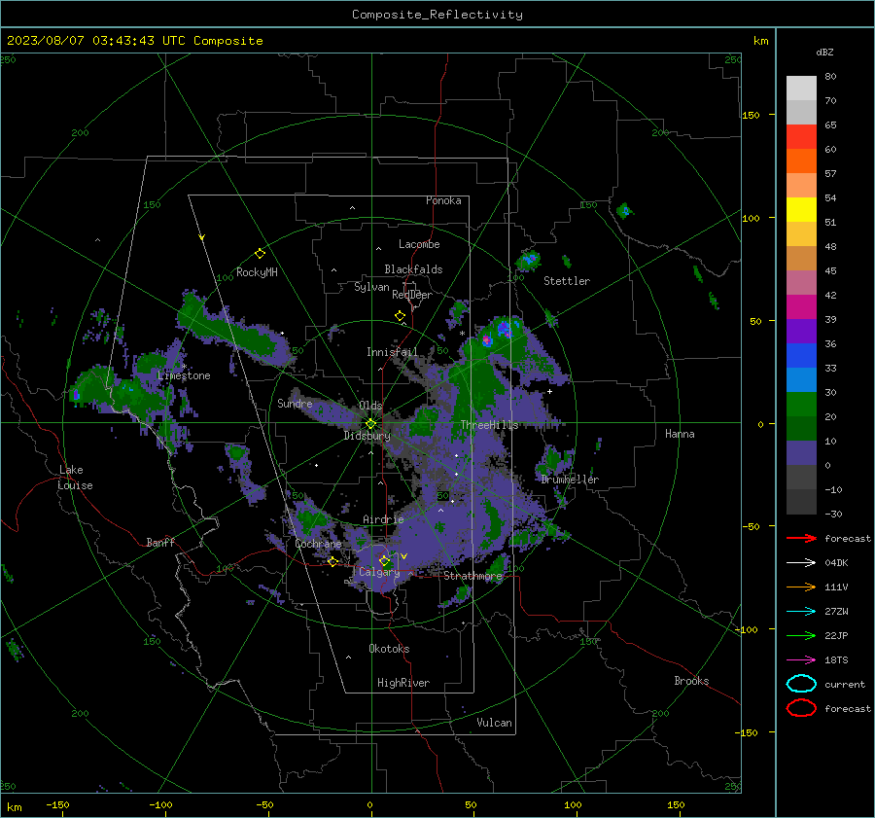The image size is (875, 818).
Task: Click the yellow diamond marker above RedDeer
Action: tap(400, 316)
